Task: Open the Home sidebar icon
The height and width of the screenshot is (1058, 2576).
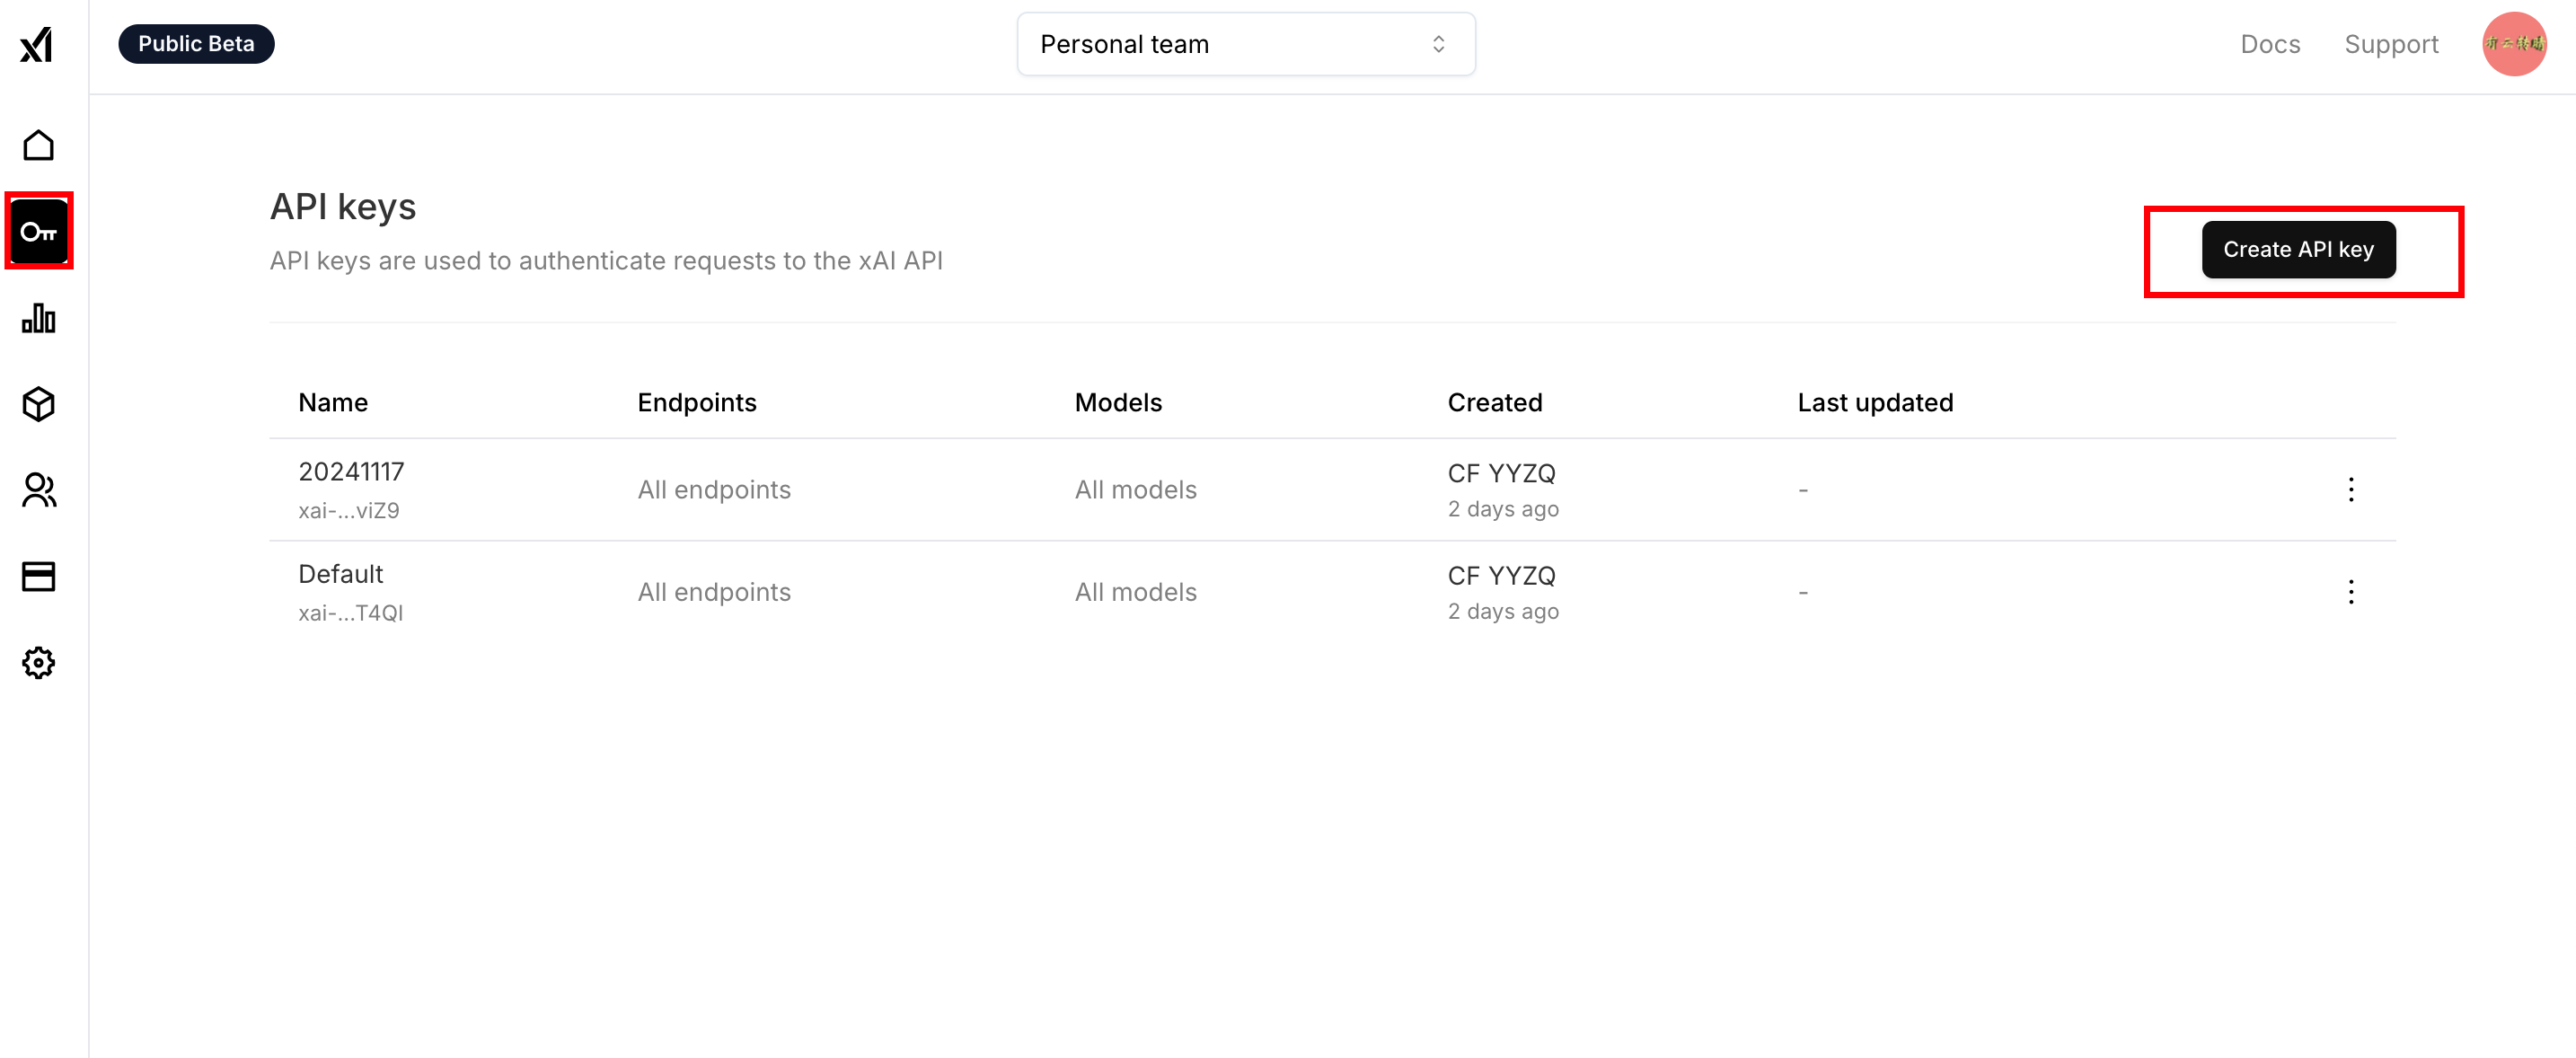Action: point(38,146)
